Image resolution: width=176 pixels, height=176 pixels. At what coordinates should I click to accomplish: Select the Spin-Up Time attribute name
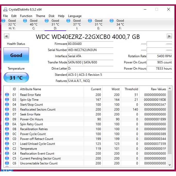coord(29,100)
